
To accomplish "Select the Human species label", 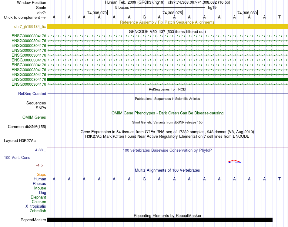I will pyautogui.click(x=40, y=179).
